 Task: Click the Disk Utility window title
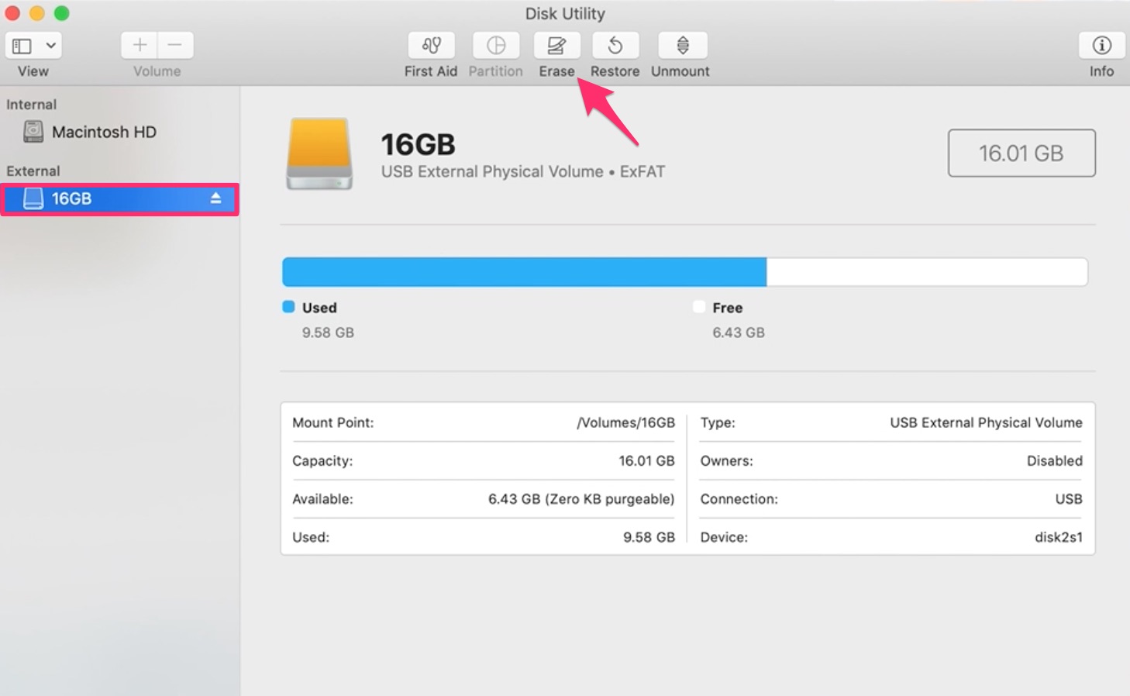coord(565,13)
